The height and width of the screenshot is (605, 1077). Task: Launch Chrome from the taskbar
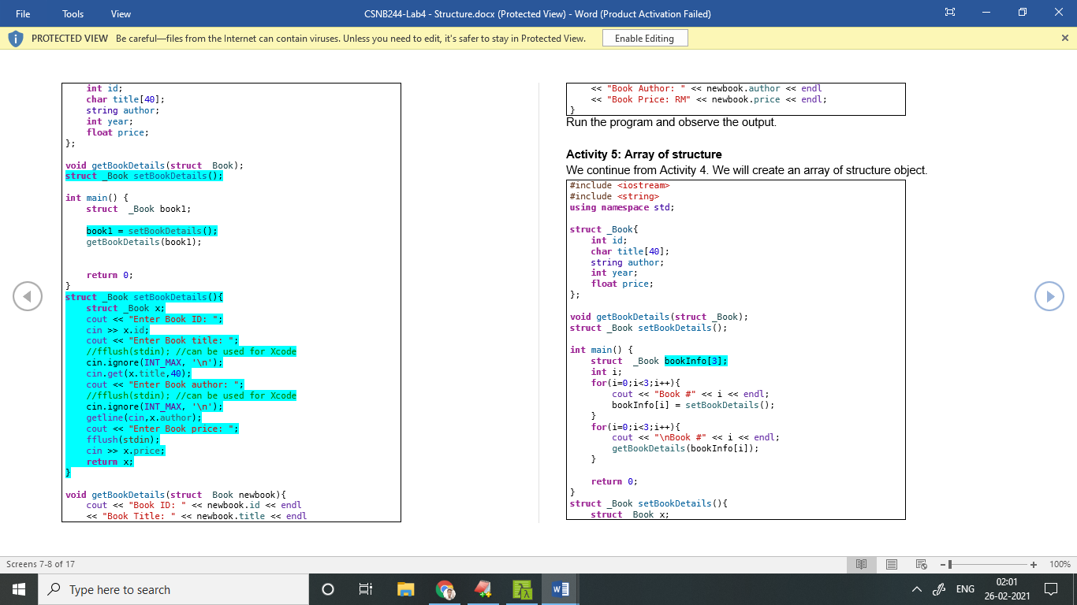445,589
